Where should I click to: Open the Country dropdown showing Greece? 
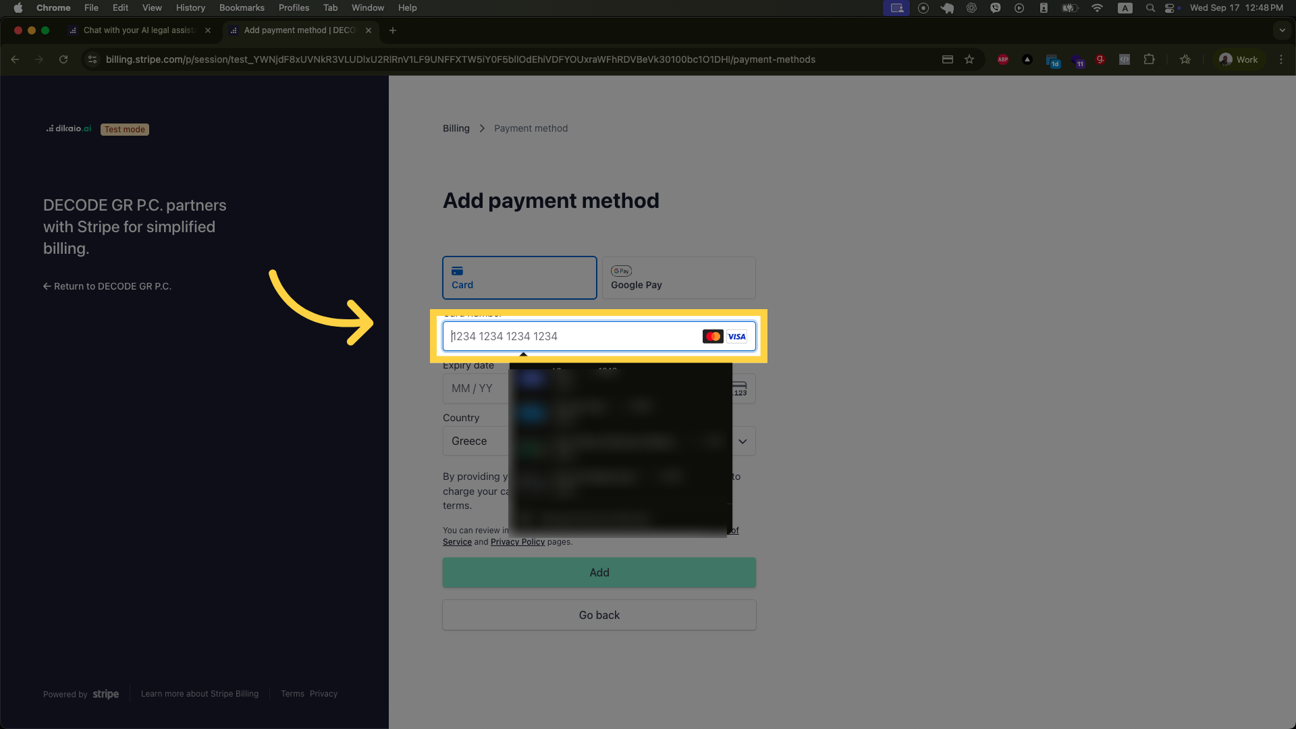tap(599, 441)
